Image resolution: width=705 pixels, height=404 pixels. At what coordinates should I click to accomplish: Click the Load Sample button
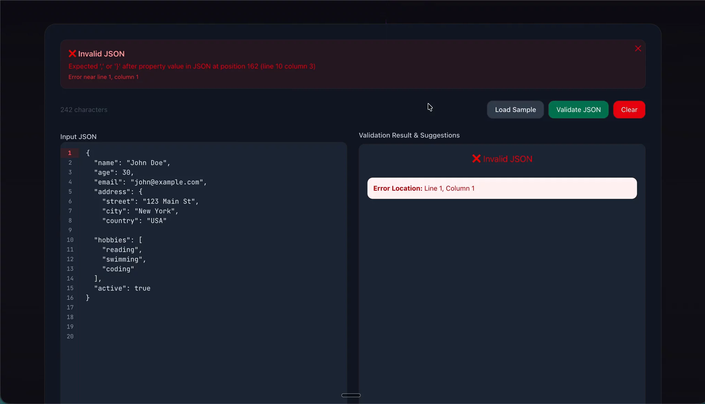coord(515,109)
